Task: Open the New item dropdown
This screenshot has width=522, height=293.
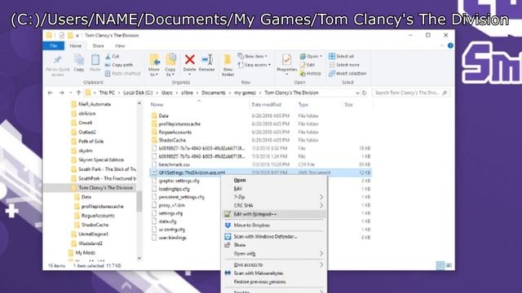Action: click(252, 56)
